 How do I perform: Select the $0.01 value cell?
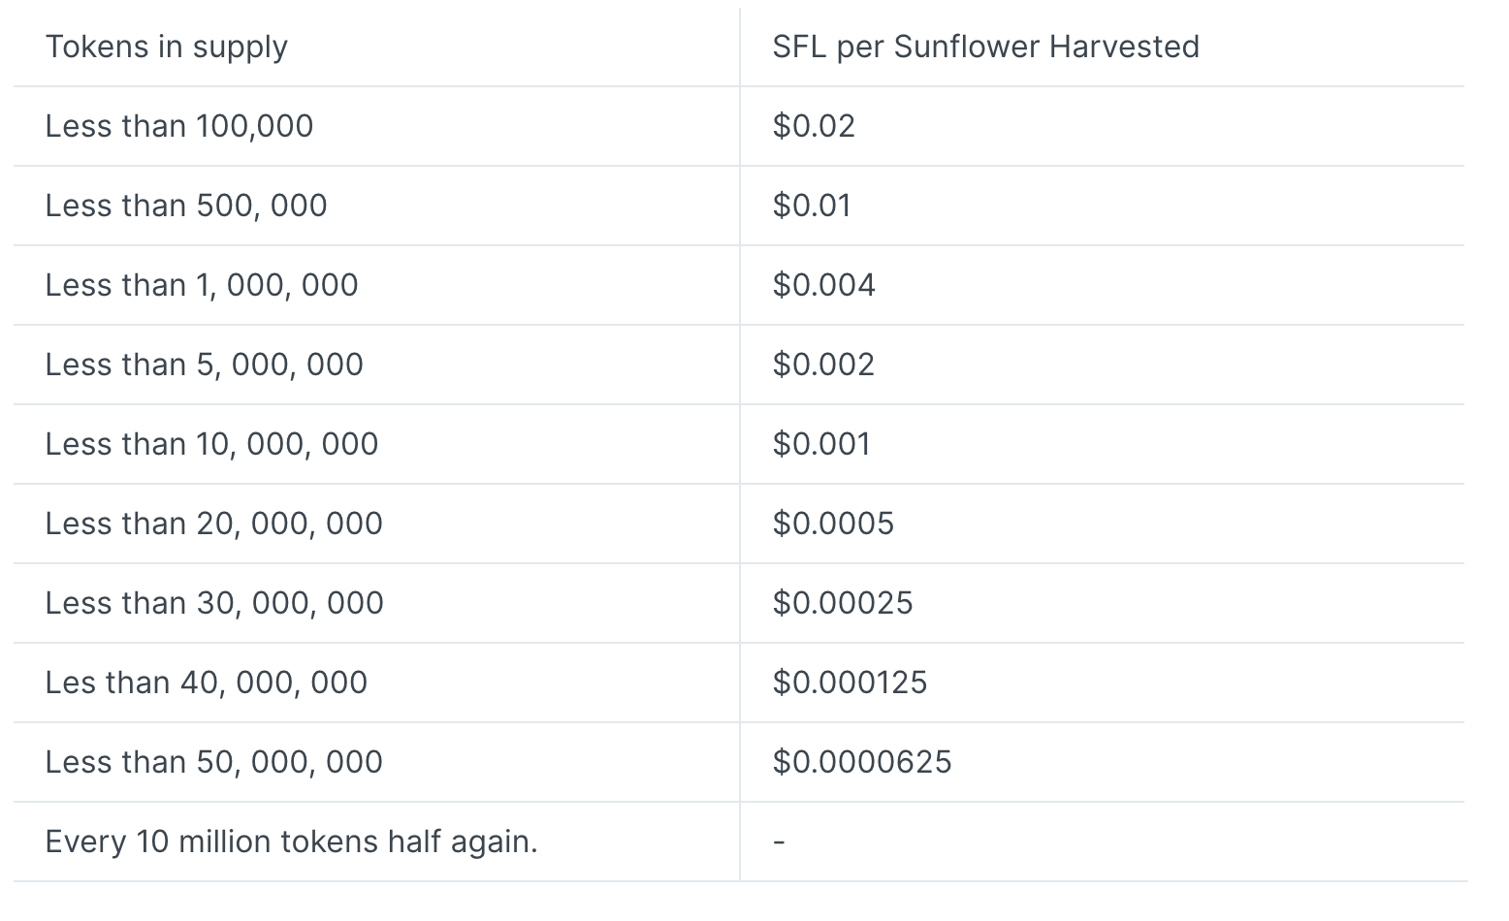click(812, 206)
